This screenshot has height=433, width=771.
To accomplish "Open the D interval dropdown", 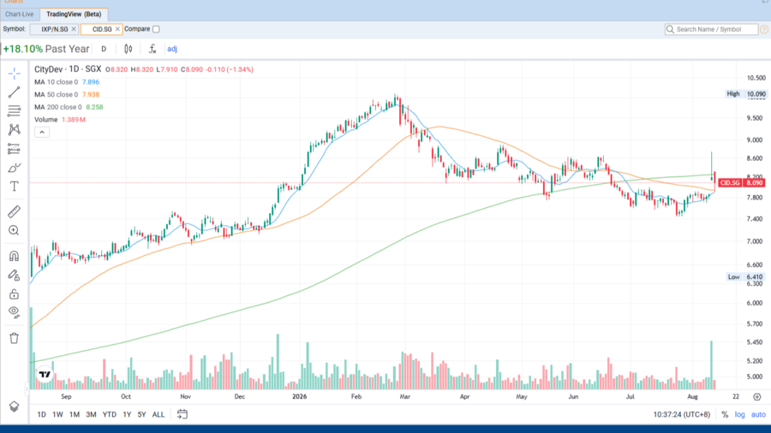I will coord(104,49).
